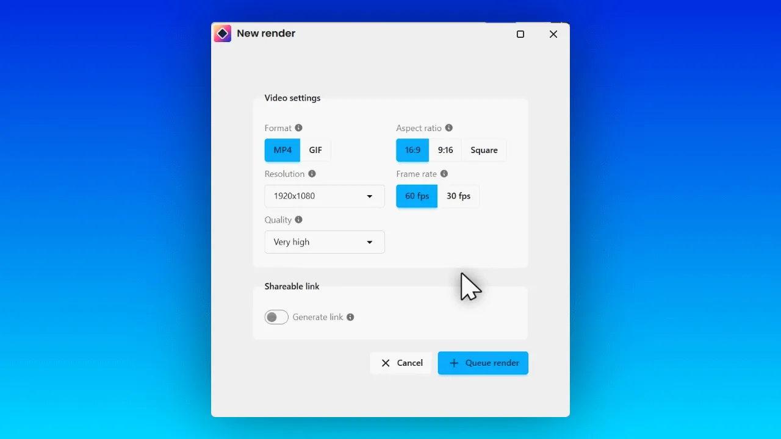Open the Resolution dropdown showing 1920x1080
This screenshot has width=781, height=439.
pyautogui.click(x=325, y=196)
